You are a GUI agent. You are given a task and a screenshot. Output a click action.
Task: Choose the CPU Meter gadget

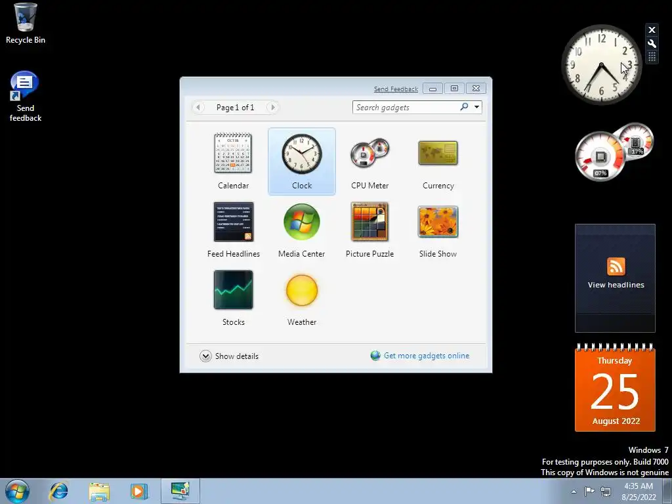pyautogui.click(x=370, y=153)
